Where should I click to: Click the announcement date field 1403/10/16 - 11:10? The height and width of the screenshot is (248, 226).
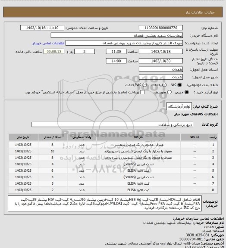click(x=42, y=28)
